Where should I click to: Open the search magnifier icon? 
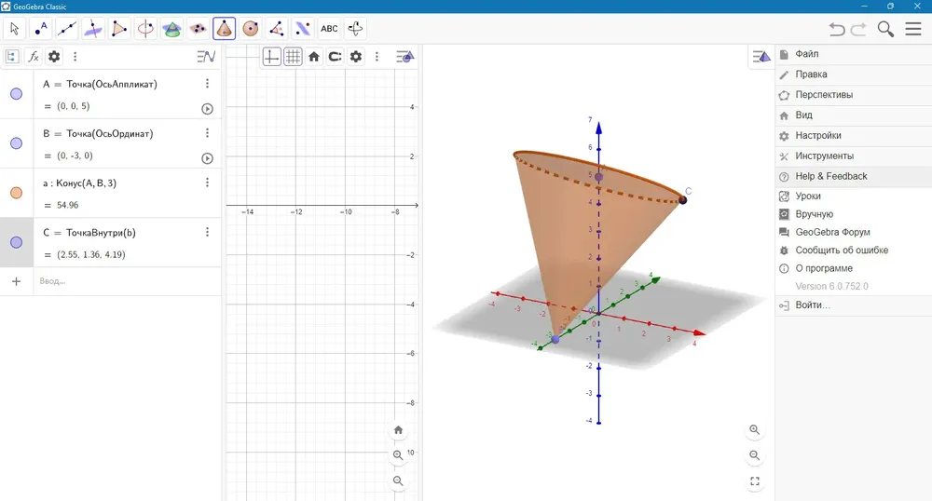[885, 29]
